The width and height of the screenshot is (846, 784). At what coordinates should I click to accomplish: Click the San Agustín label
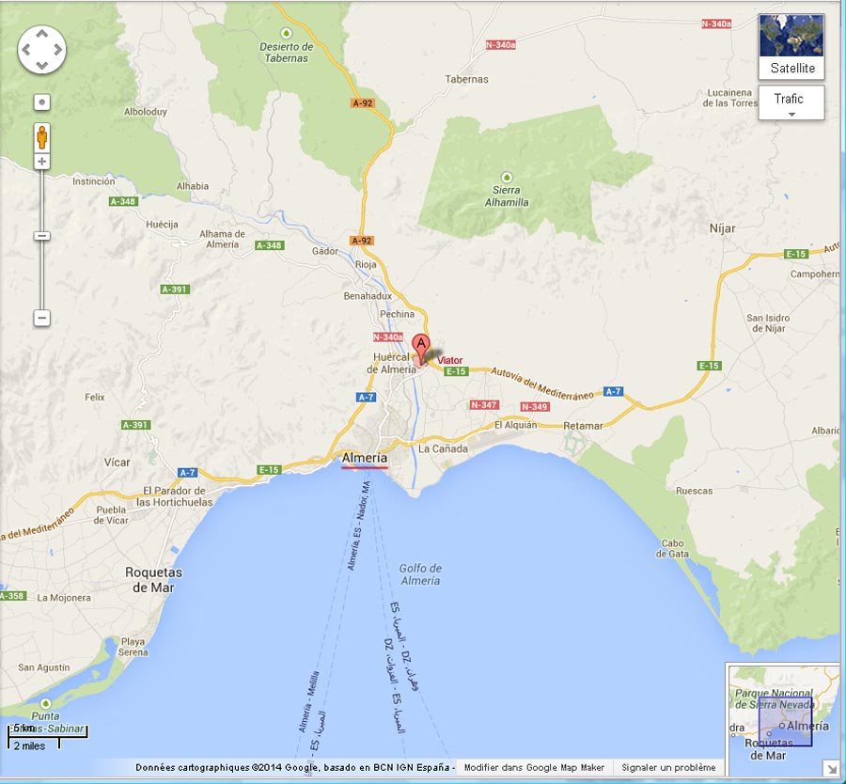pyautogui.click(x=43, y=667)
